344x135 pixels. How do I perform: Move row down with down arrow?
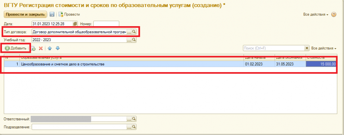[57, 48]
